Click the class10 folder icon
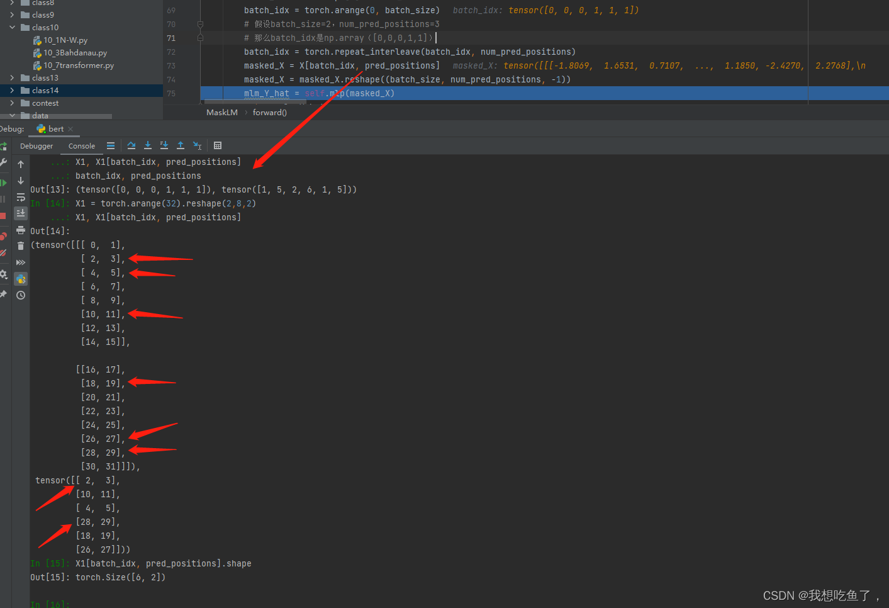The image size is (889, 608). pos(25,27)
